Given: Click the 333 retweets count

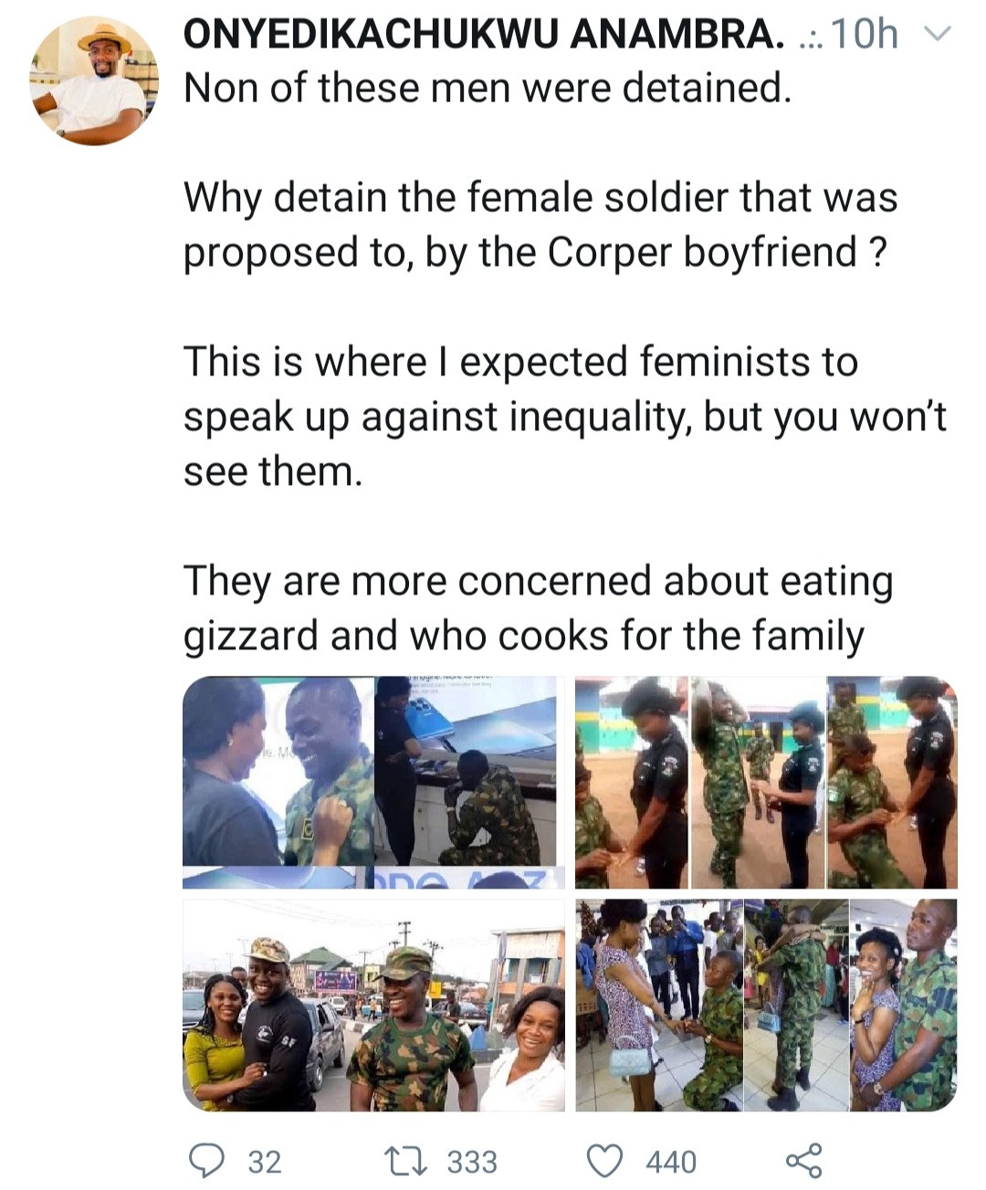Looking at the screenshot, I should point(472,1162).
